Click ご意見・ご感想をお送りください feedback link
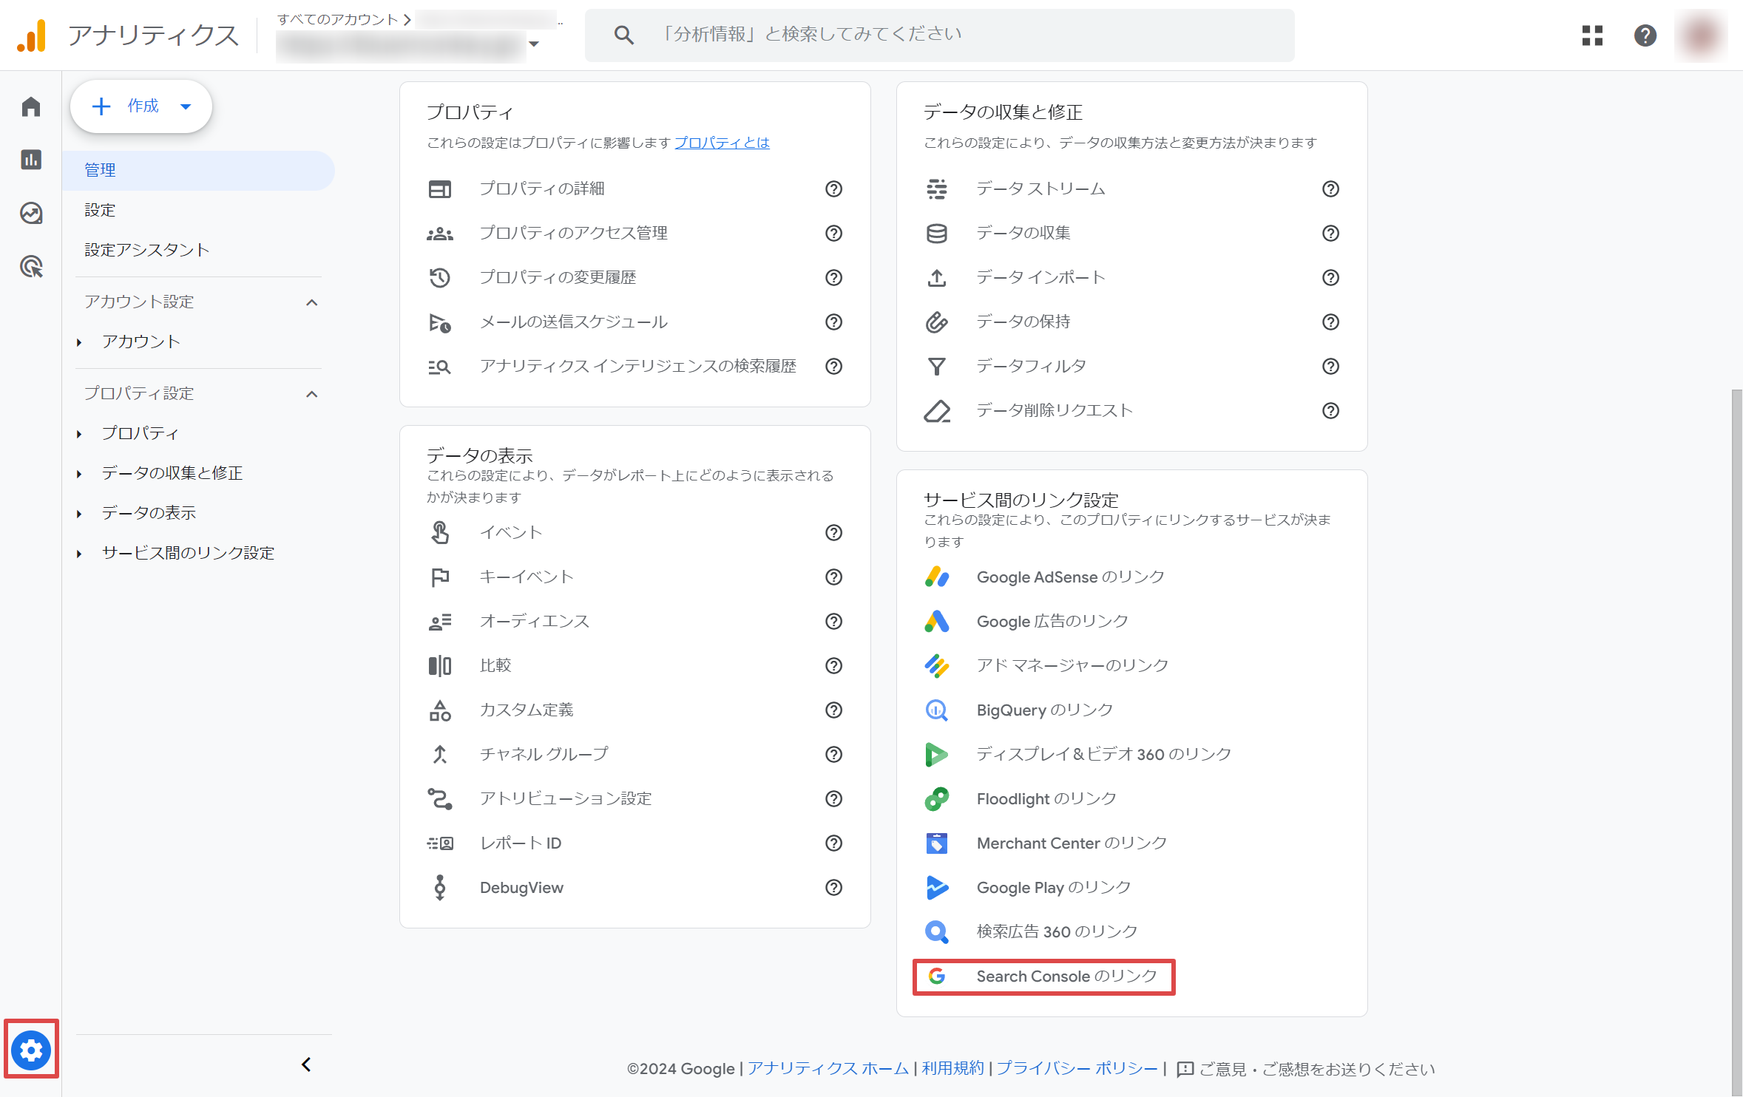 pos(1305,1069)
